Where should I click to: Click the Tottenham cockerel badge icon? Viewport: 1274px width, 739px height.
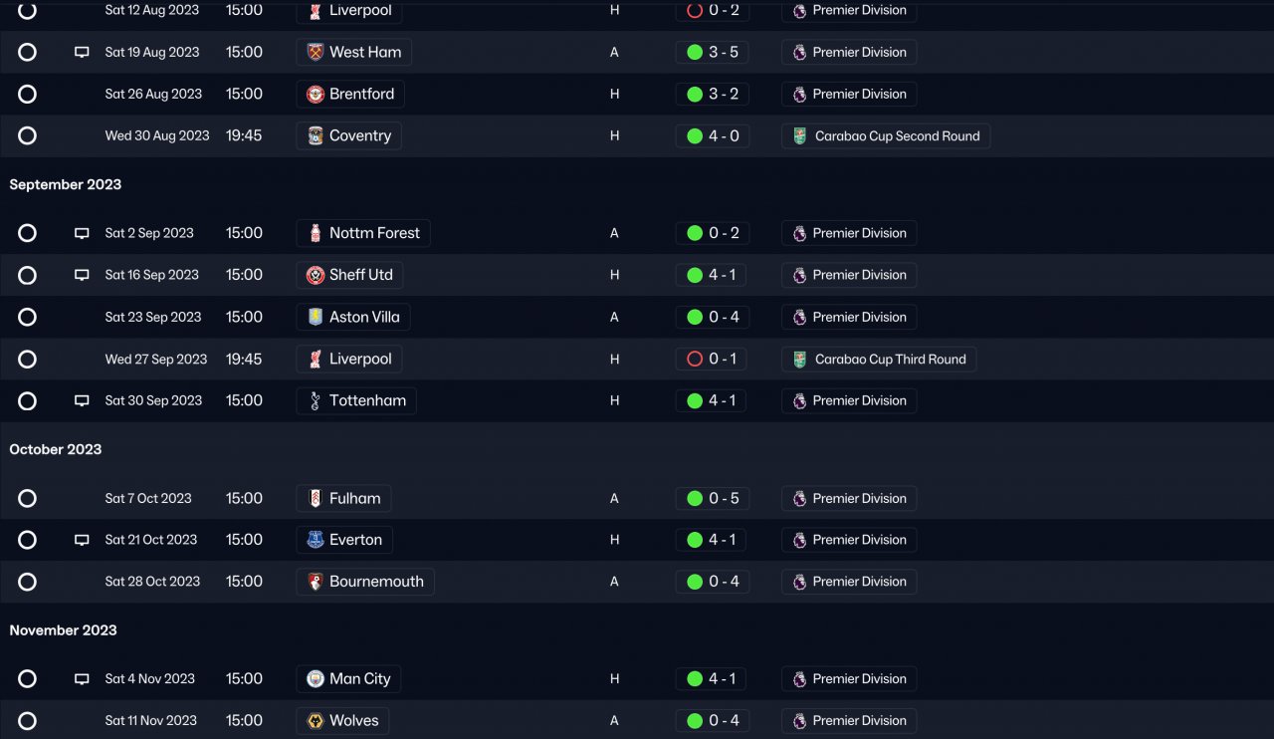pos(316,401)
